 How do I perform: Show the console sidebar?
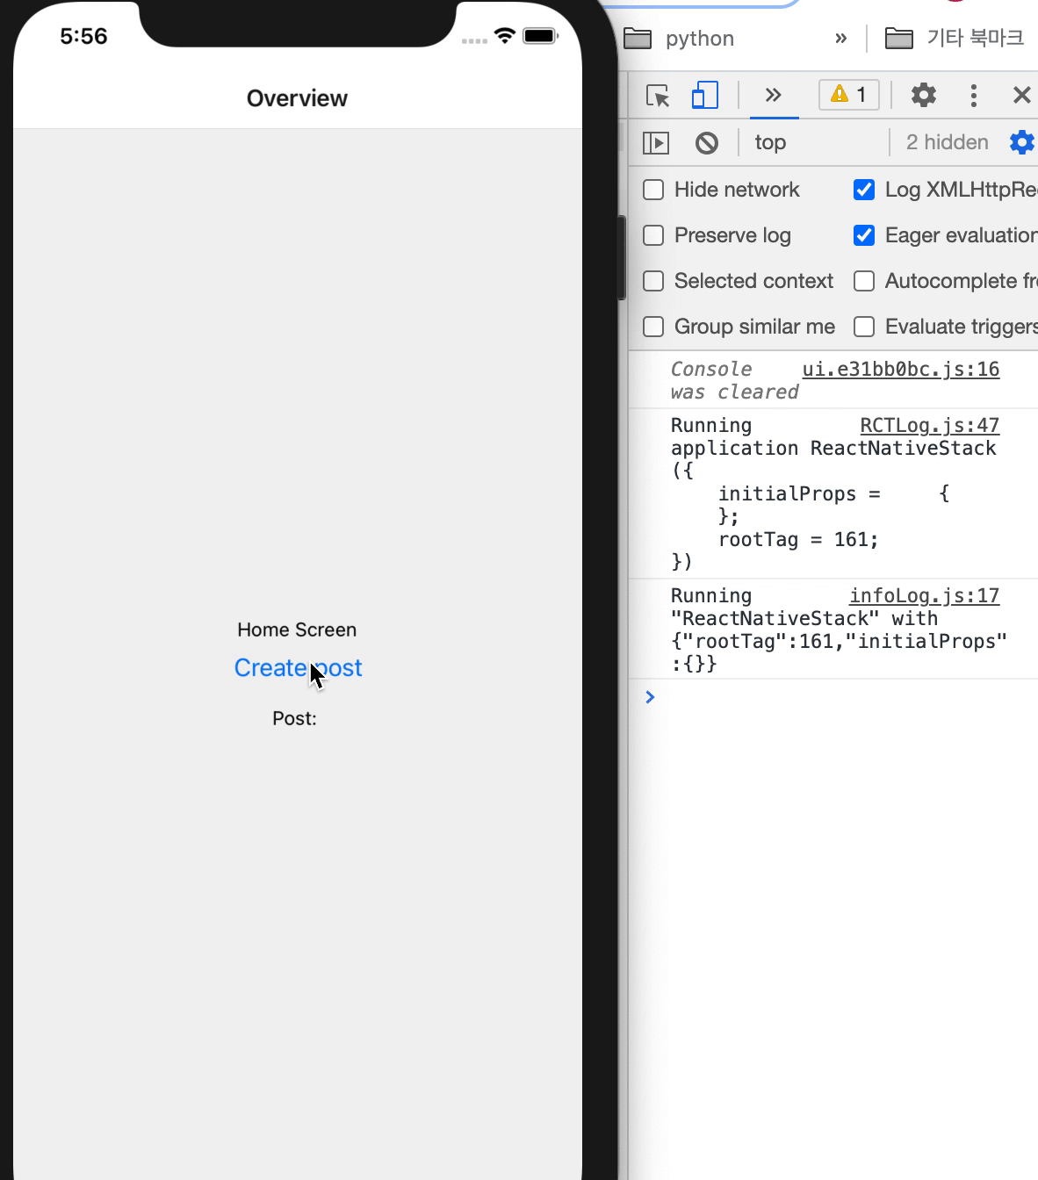(656, 142)
